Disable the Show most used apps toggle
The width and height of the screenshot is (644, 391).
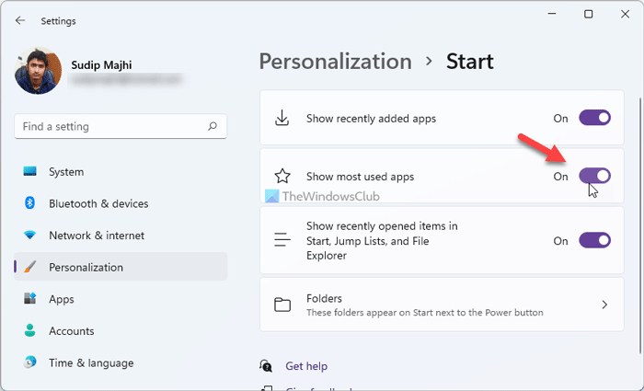pos(594,176)
